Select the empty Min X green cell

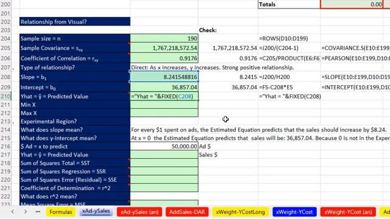point(164,105)
